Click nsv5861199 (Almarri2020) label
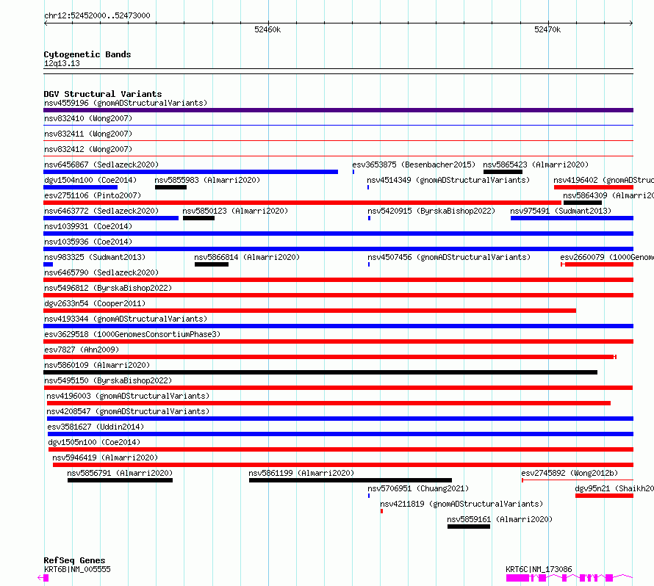 [x=301, y=473]
